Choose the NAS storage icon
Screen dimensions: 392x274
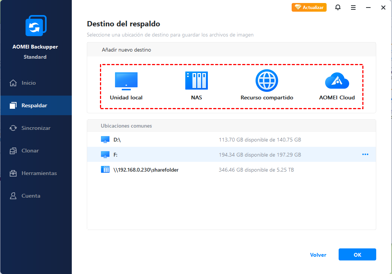pyautogui.click(x=196, y=81)
